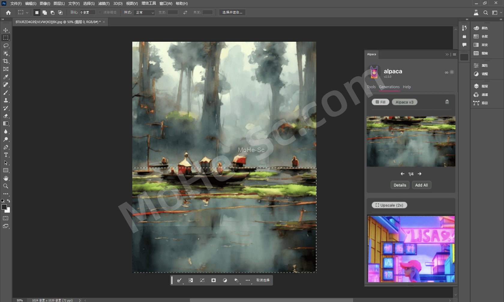Delete the Fill generation with trash icon
Viewport: 504px width, 302px height.
tap(447, 102)
